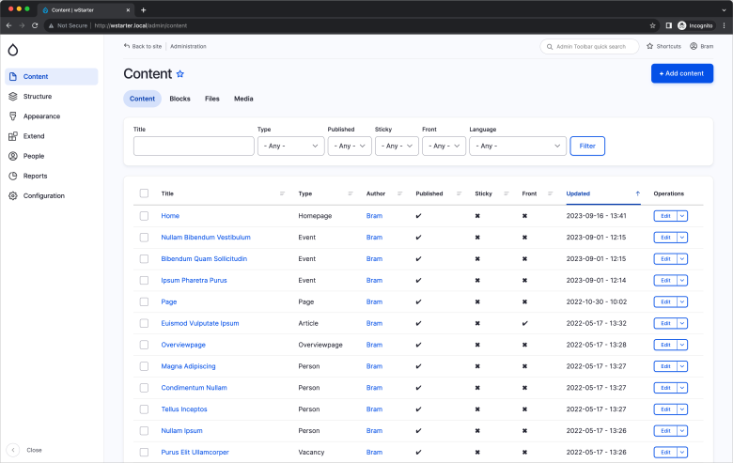
Task: Open Administration breadcrumb menu
Action: (188, 46)
